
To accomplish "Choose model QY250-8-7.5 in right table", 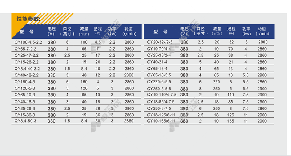I will coord(159,108).
